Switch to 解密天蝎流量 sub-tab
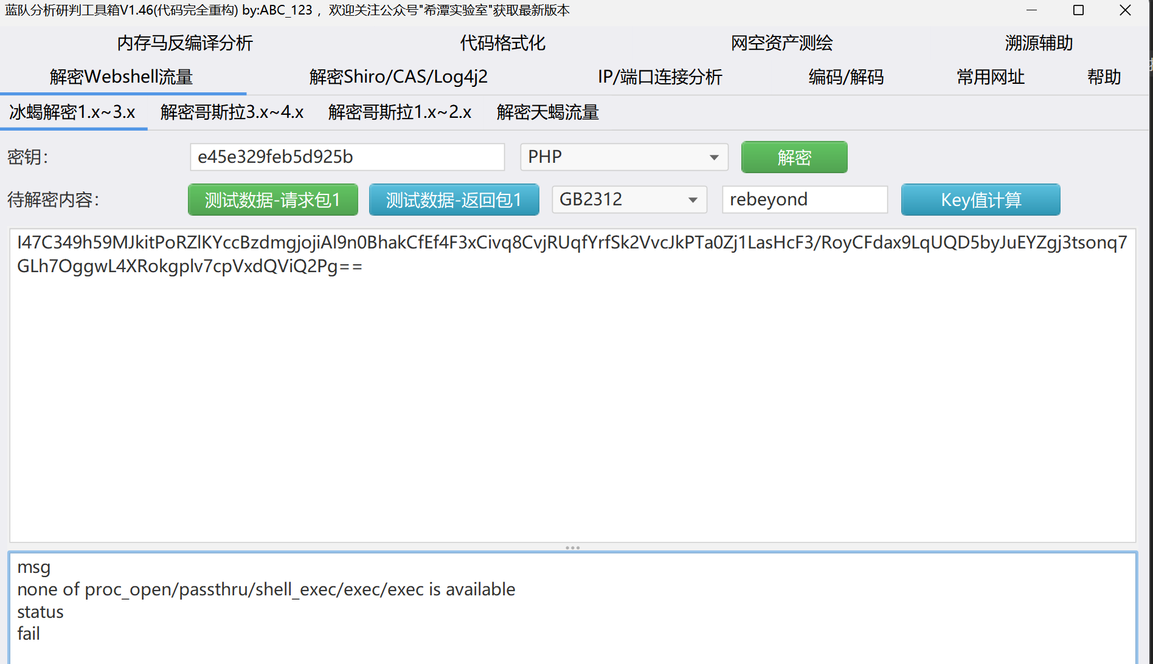 (x=548, y=112)
